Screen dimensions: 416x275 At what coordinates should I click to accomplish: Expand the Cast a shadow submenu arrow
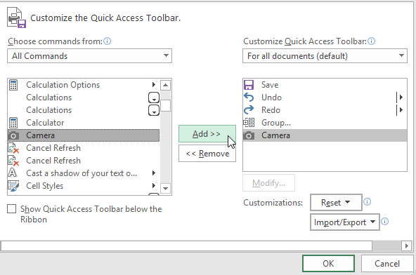154,173
